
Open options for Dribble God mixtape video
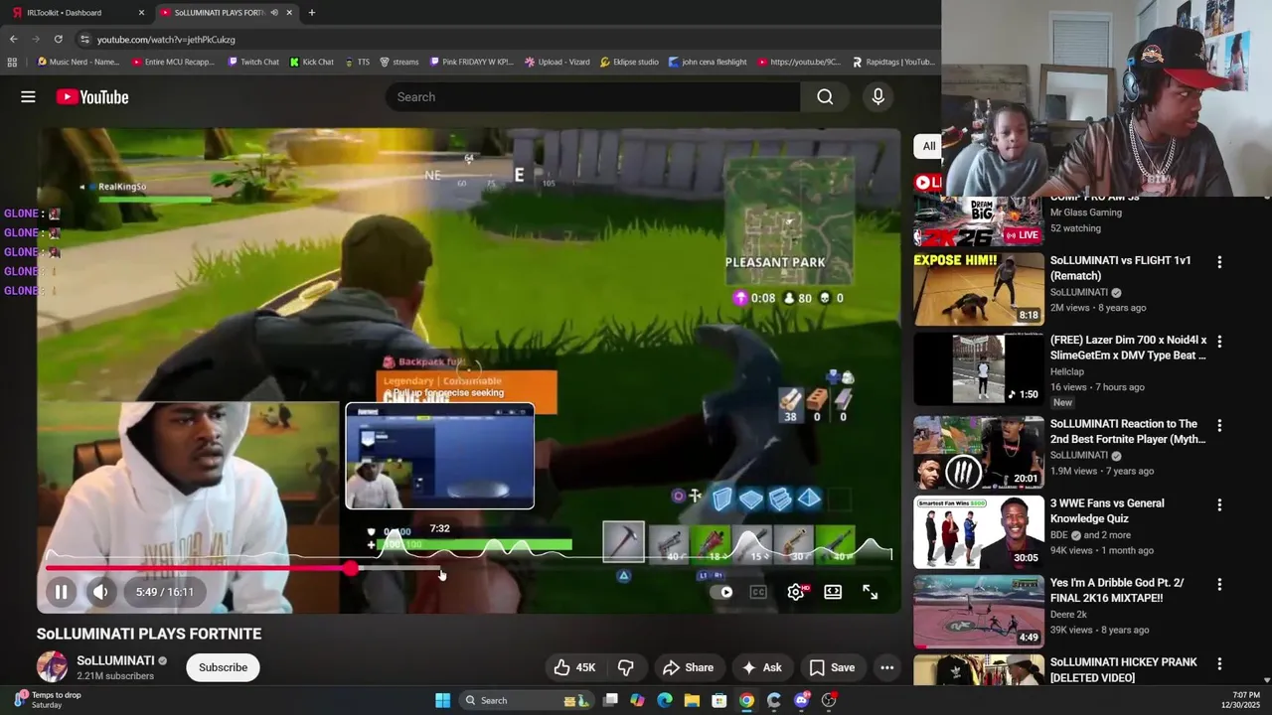point(1219,584)
